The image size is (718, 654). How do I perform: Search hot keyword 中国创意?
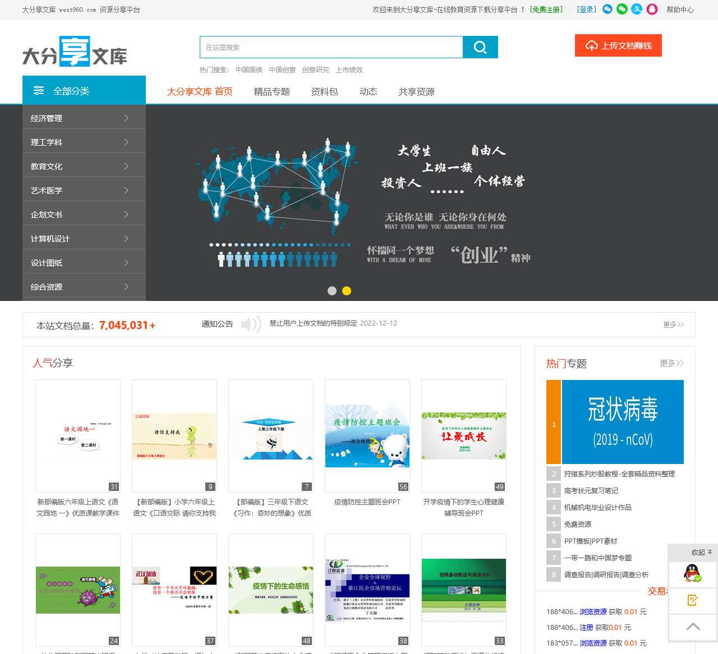[282, 70]
